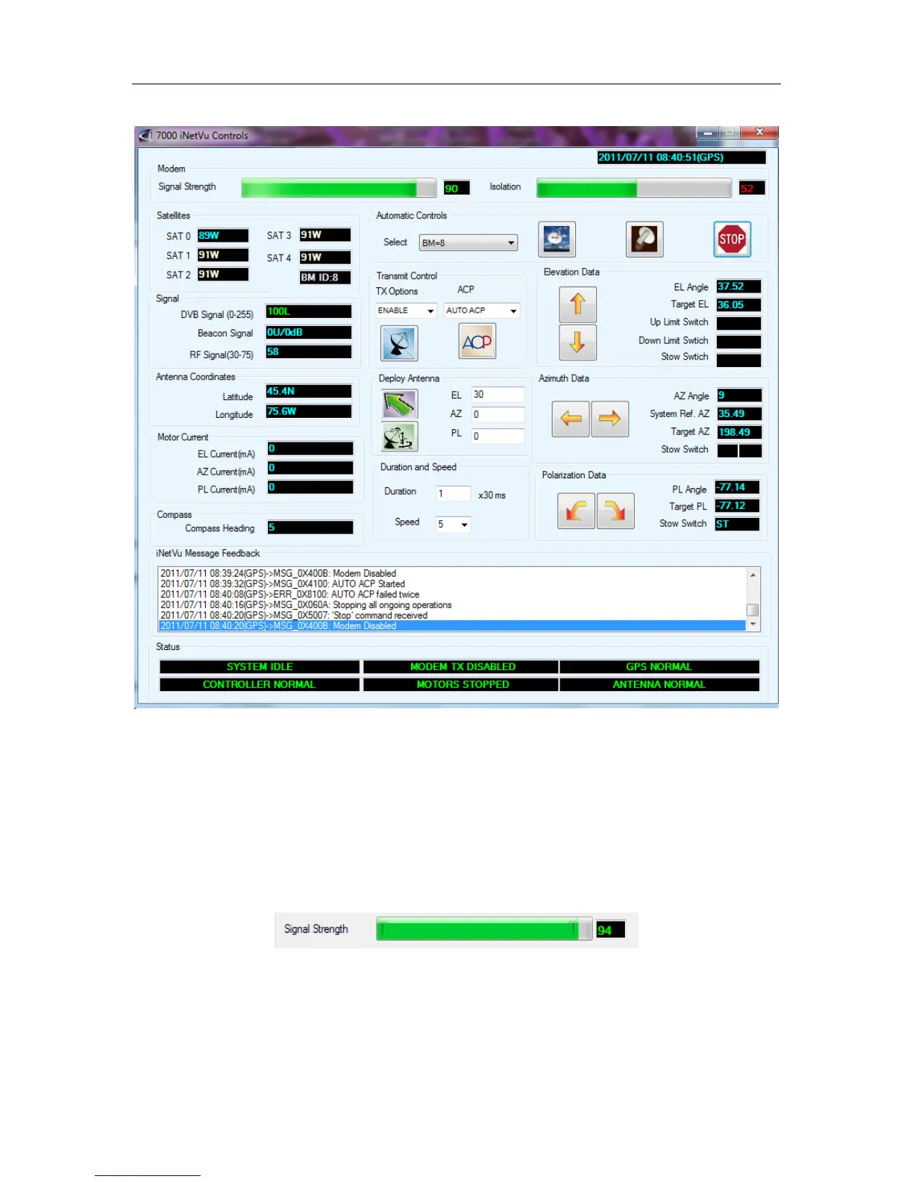Click the SAT 0 value 89W
This screenshot has width=913, height=1182.
(223, 236)
